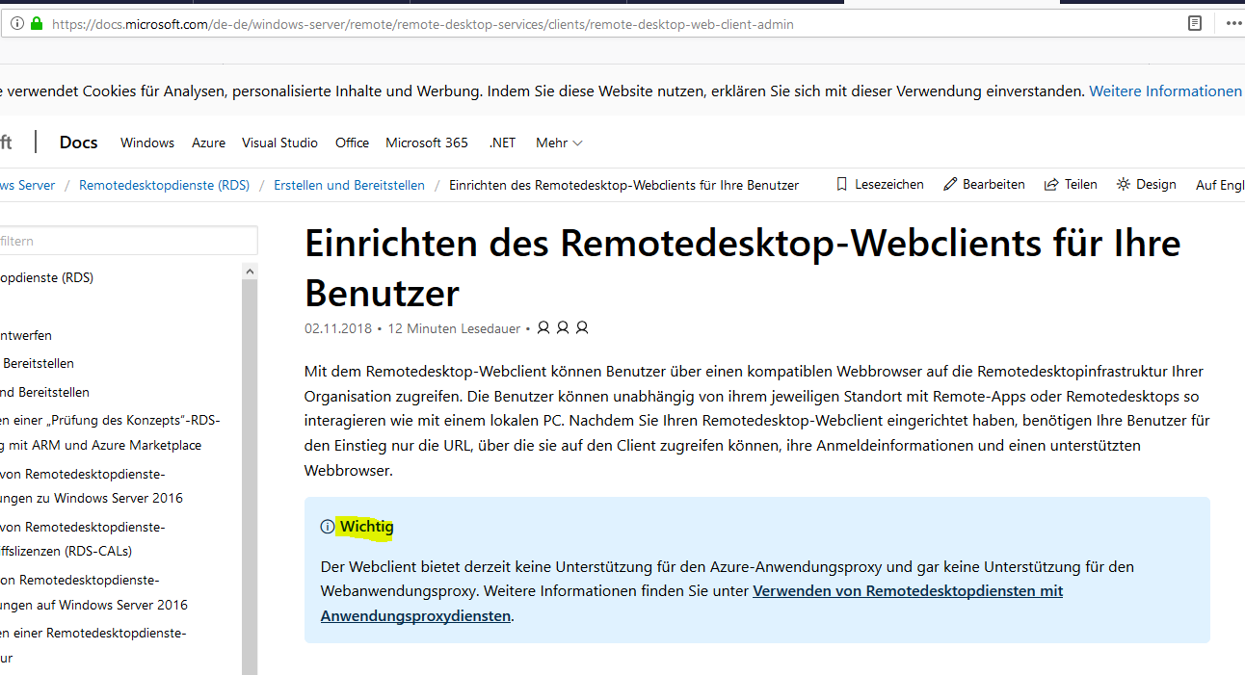Click the Design theme button
Screen dimensions: 1245x675
[1146, 184]
